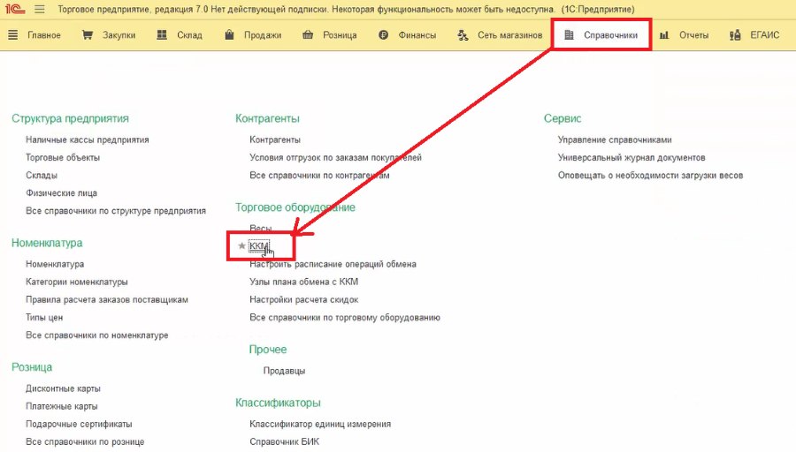This screenshot has height=452, width=796.
Task: Open Классификатор единиц измерения
Action: (x=320, y=424)
